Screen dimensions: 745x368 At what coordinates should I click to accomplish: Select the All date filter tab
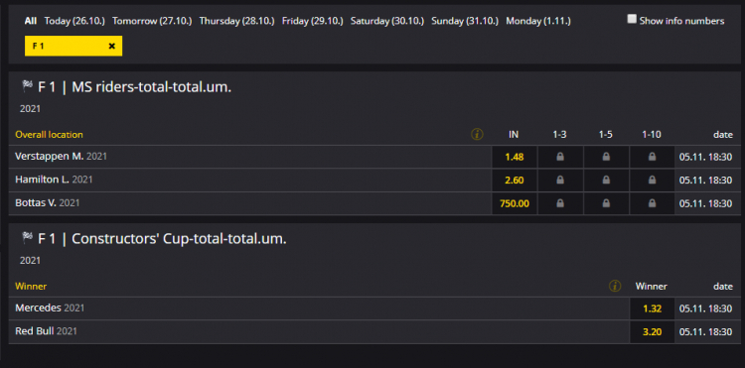pyautogui.click(x=31, y=21)
